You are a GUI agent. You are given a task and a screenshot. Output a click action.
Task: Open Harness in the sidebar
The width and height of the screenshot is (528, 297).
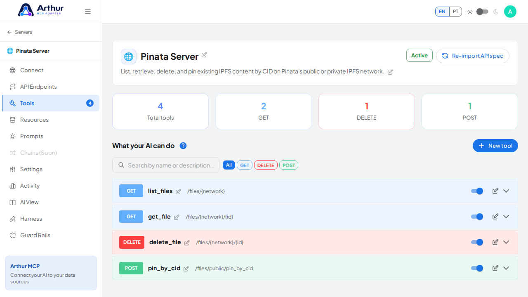(51, 219)
